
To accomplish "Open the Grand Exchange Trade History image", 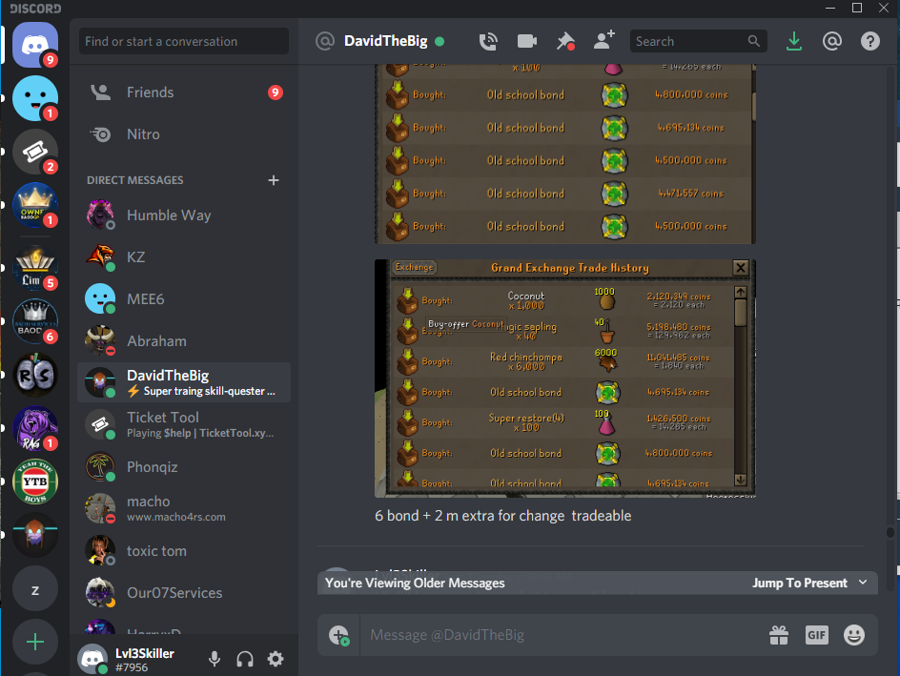I will [x=565, y=379].
